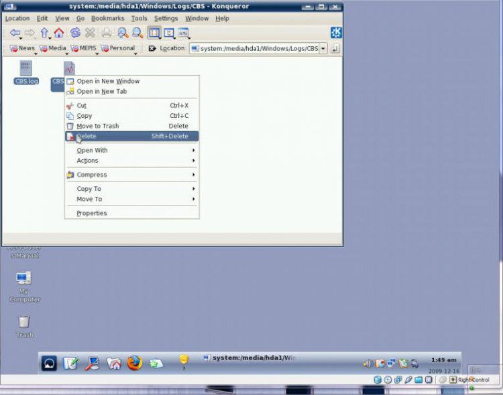
Task: Go forward with the Forward arrow
Action: (30, 33)
